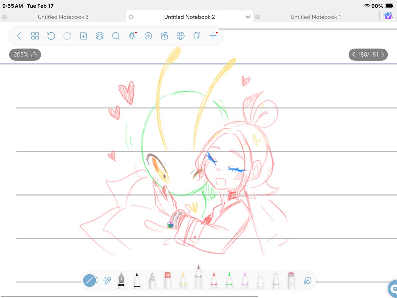Go to the next page chevron

(383, 55)
